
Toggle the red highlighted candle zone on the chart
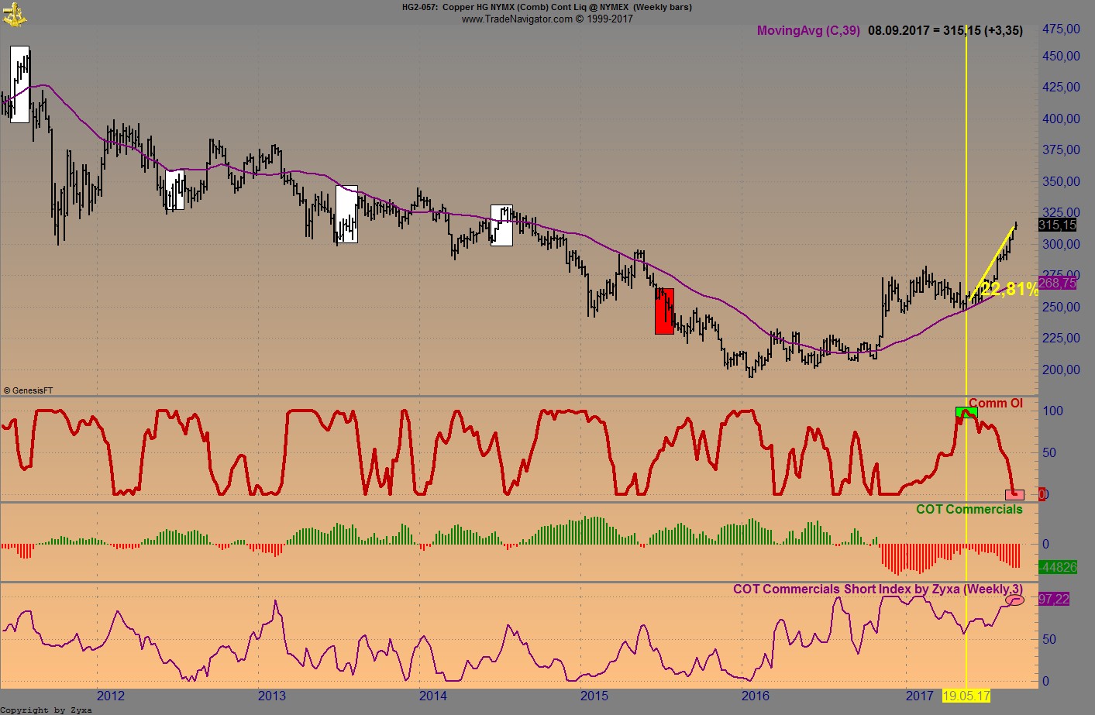(x=664, y=313)
